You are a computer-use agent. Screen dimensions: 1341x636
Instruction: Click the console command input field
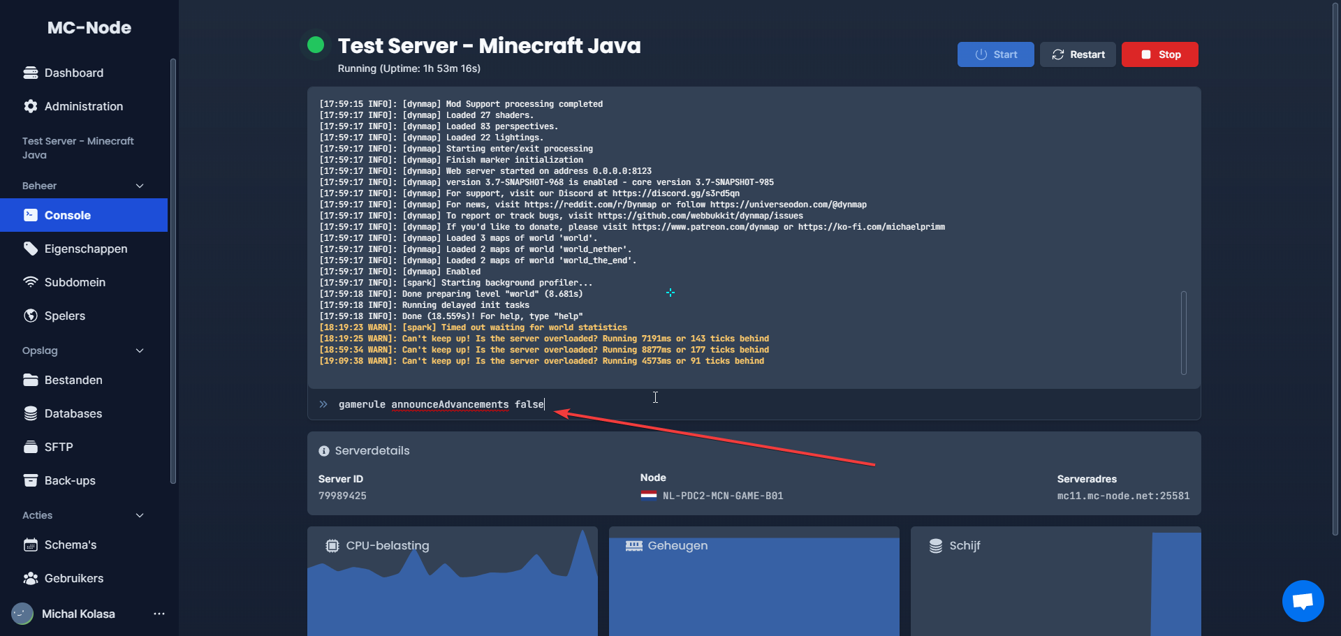click(x=754, y=404)
